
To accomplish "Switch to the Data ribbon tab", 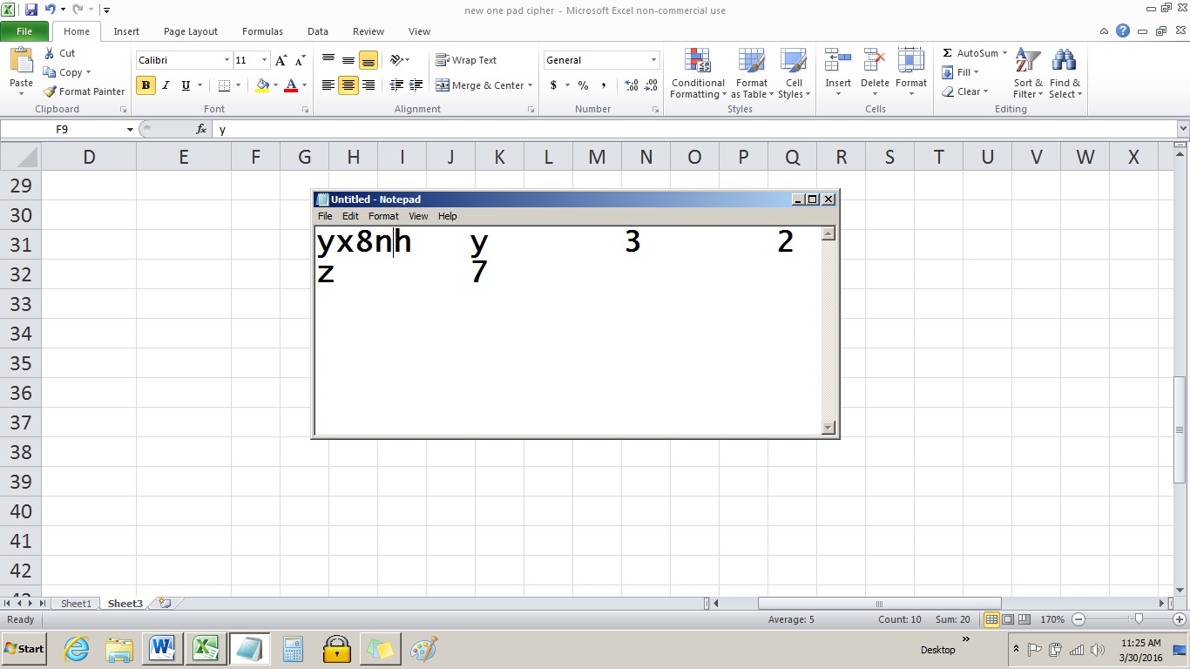I will [318, 31].
